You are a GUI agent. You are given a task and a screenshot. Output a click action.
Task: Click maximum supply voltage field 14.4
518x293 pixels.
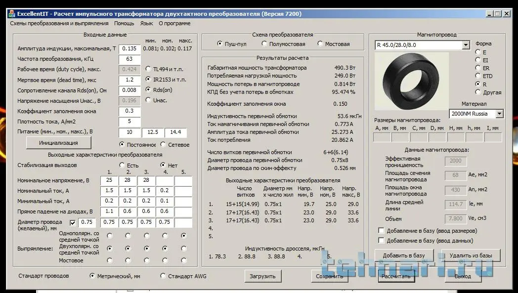pos(176,132)
